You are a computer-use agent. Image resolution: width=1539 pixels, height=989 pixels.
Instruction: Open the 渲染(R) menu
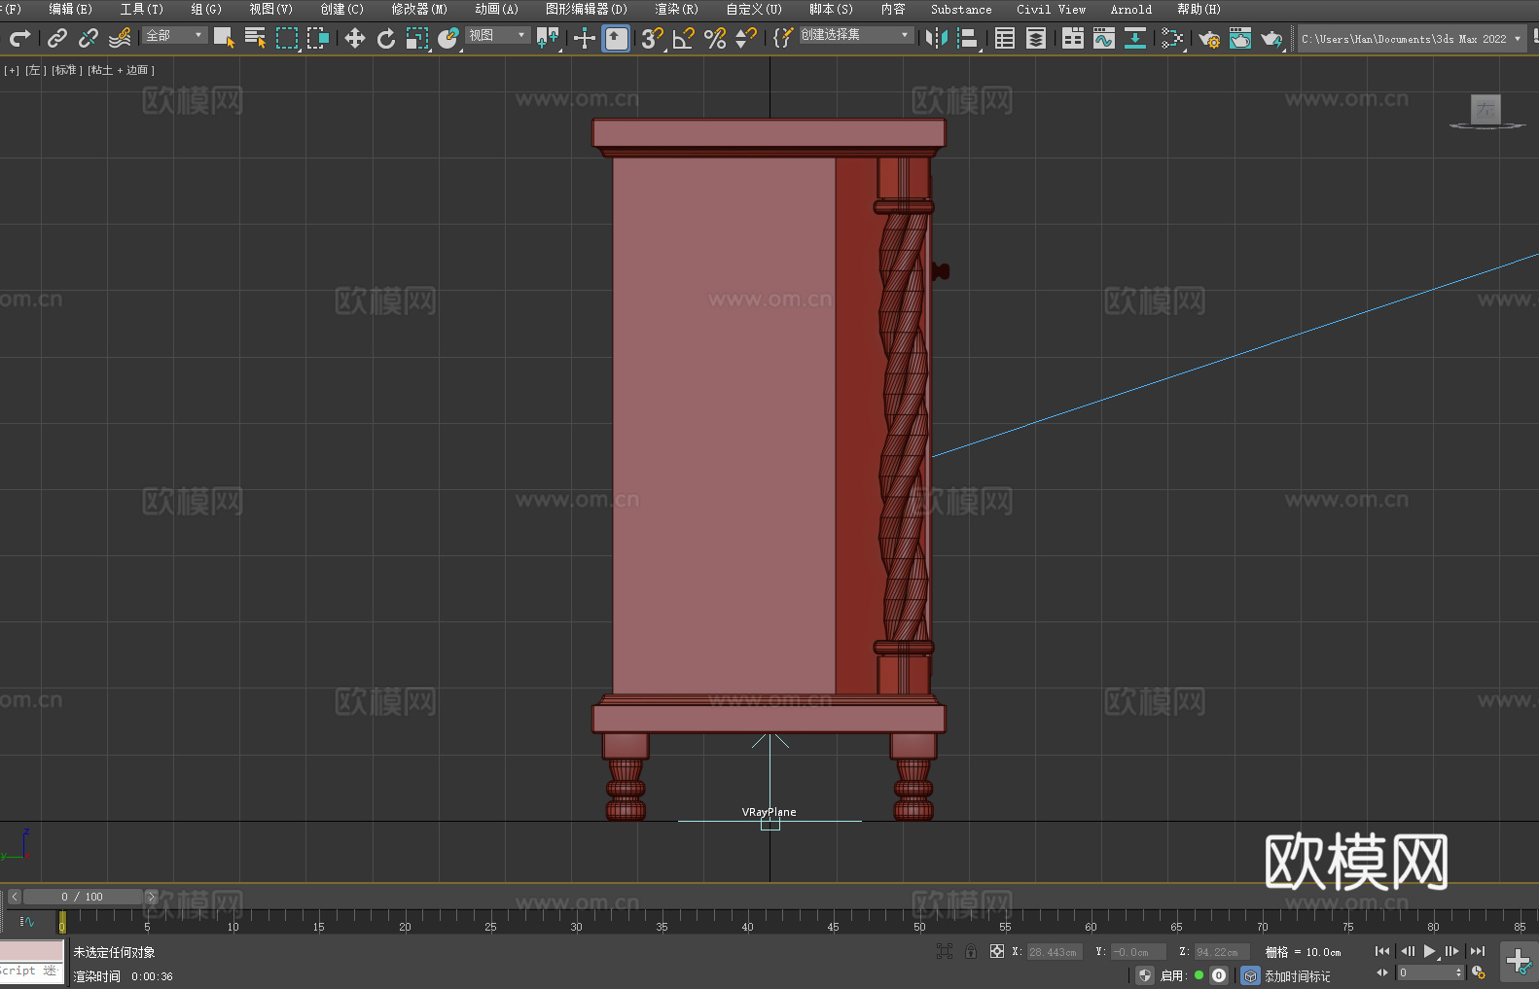pyautogui.click(x=676, y=9)
